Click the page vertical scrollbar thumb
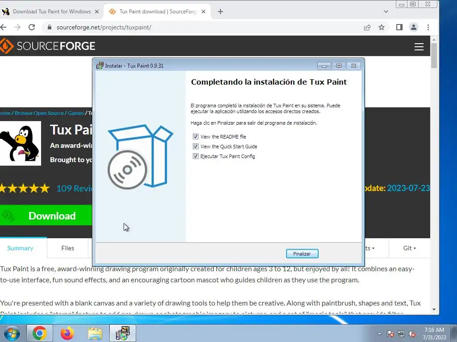 click(x=434, y=55)
